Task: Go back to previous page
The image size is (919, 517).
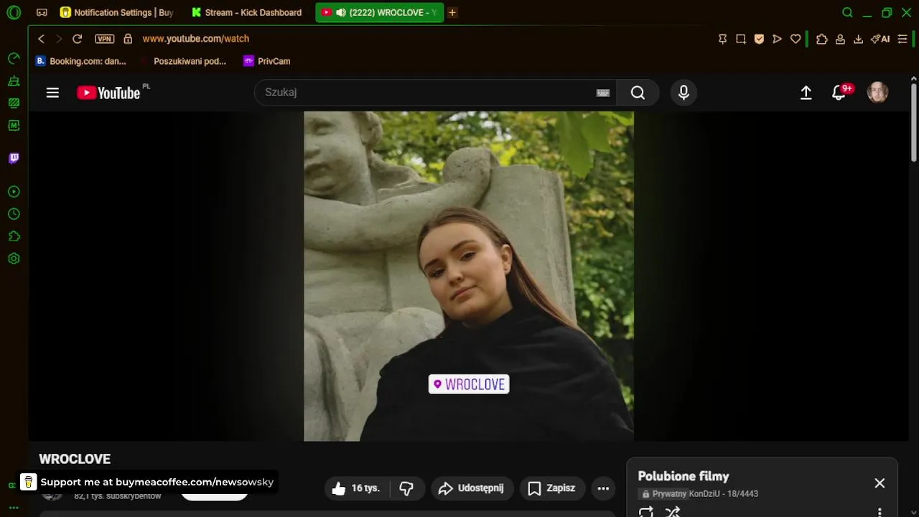Action: [41, 39]
